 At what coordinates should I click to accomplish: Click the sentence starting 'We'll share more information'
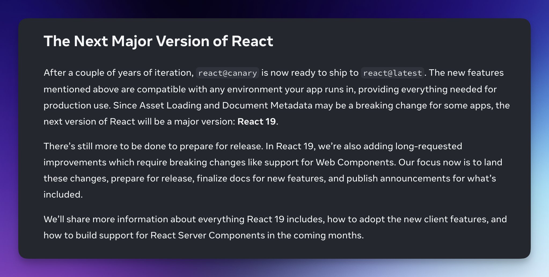pyautogui.click(x=275, y=227)
